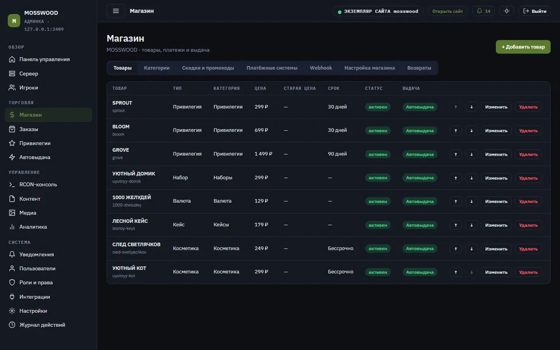Move ЛЕСНОЙ КЕЙС down one position
Viewport: 560px width, 350px height.
[471, 225]
